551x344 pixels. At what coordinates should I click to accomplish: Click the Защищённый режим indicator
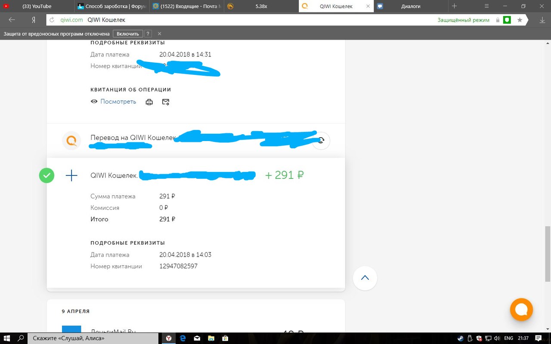click(x=464, y=20)
